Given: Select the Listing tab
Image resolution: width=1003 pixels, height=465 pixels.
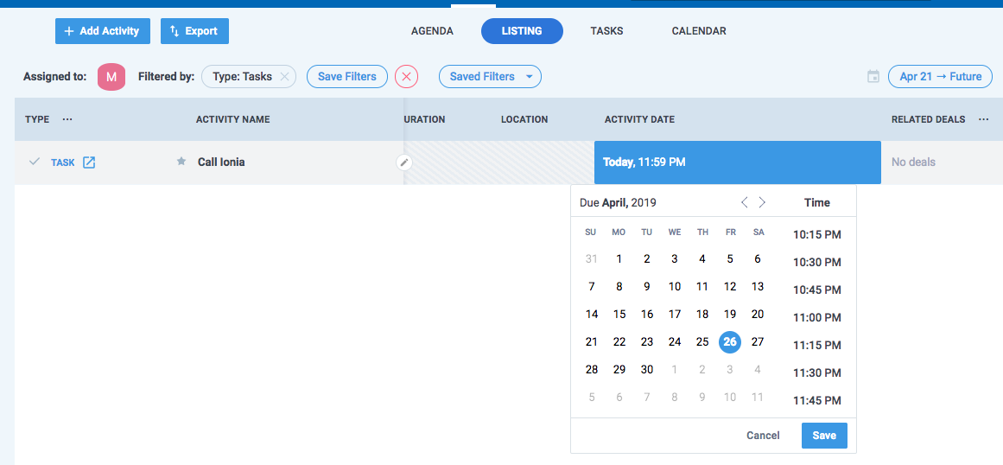Looking at the screenshot, I should [x=522, y=31].
